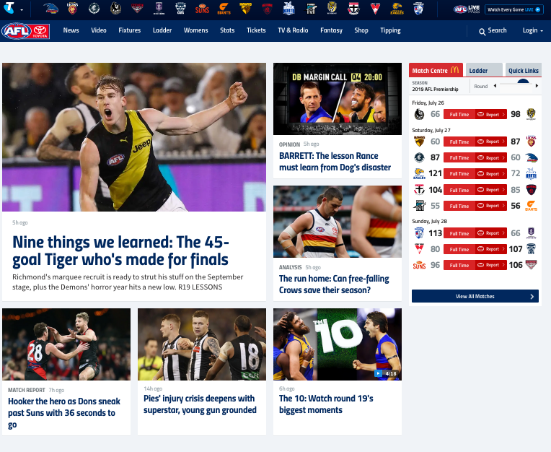Click Watch Every Game LIVE button
The image size is (551, 452).
(513, 9)
